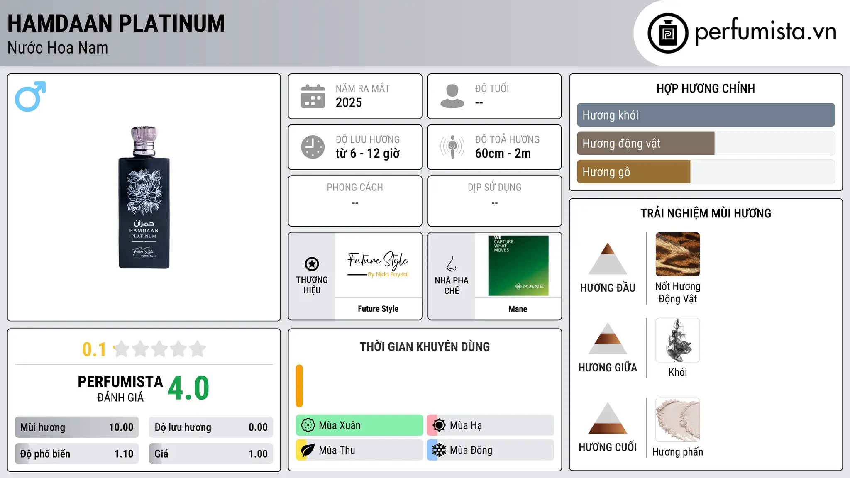This screenshot has width=850, height=478.
Task: Select the Mùa Xuân season bar
Action: (359, 425)
